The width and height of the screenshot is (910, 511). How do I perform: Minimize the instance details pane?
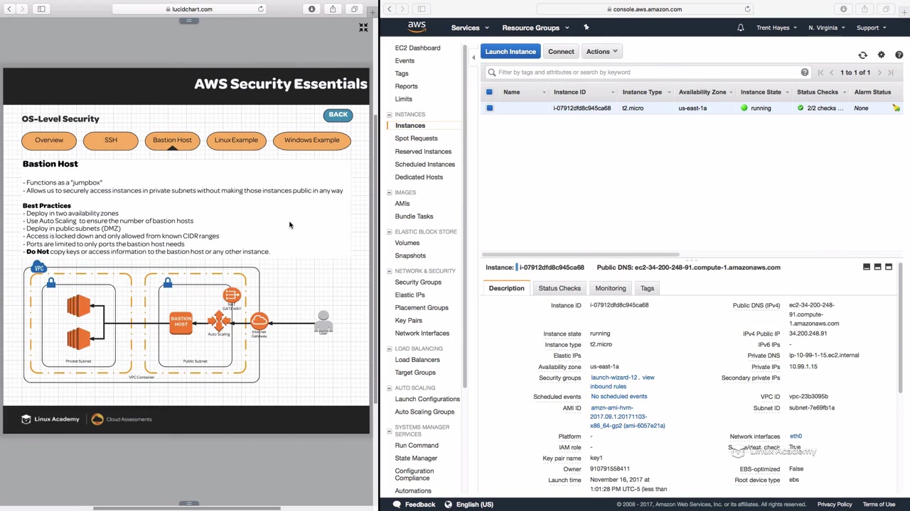[x=866, y=267]
